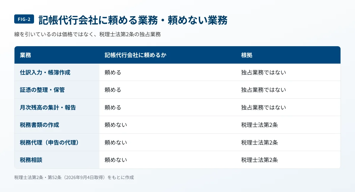Click 税理士法第2条 in the 税務相談 row
The image size is (355, 192).
(259, 160)
